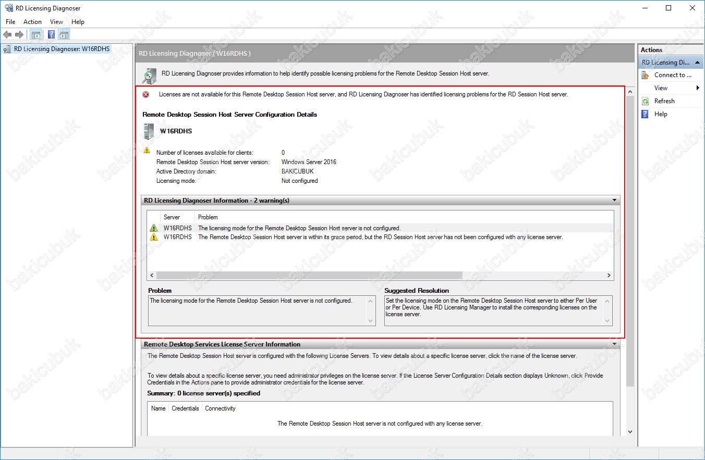Screen dimensions: 705x460
Task: Click warning icon on licensing mode not configured row
Action: 153,228
